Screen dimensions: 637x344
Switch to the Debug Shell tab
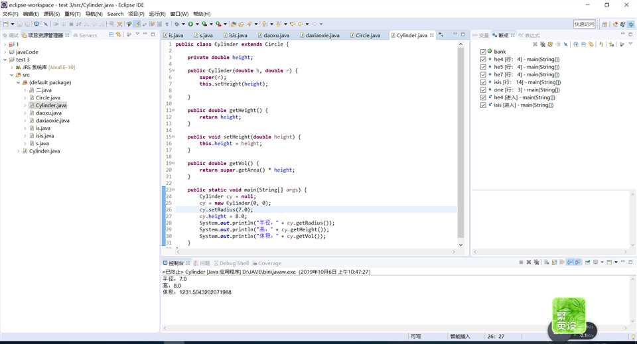coord(231,263)
